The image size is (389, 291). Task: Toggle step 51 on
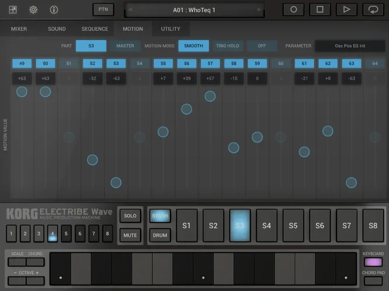click(x=69, y=63)
